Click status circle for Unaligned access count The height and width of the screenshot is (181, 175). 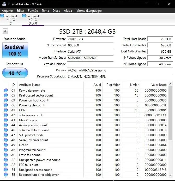tap(6, 170)
